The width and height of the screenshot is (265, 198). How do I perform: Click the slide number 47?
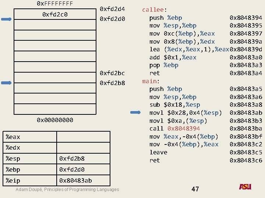coord(195,189)
